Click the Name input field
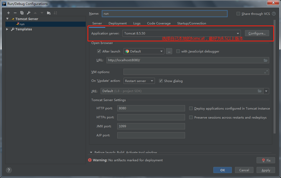Viewport: 281px width, 178px height. (164, 14)
